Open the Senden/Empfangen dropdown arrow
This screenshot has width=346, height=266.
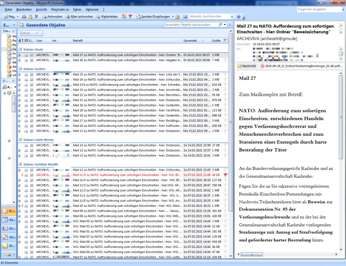pos(173,17)
